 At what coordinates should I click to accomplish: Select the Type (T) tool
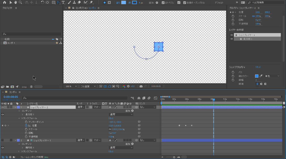(x=63, y=3)
